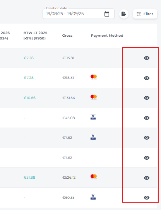This screenshot has height=210, width=161.
Task: Click the €10.86 tax amount
Action: pyautogui.click(x=29, y=98)
